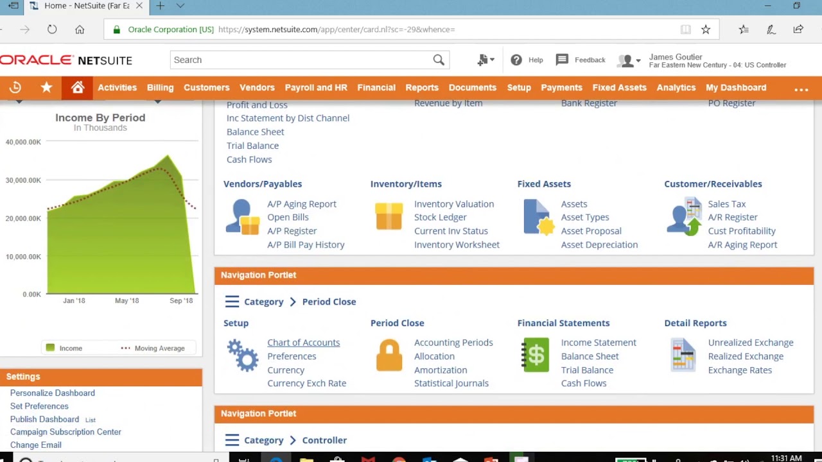Click the Oracle NetSuite logo
This screenshot has width=822, height=462.
[66, 60]
